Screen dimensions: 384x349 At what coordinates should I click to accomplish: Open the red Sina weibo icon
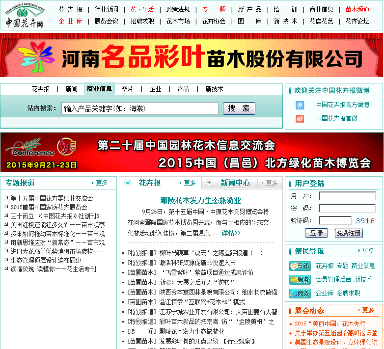coord(300,119)
